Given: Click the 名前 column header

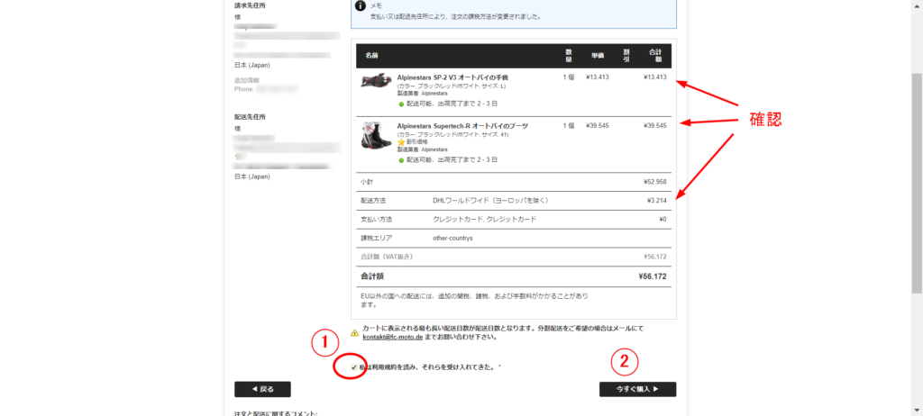Looking at the screenshot, I should tap(371, 56).
